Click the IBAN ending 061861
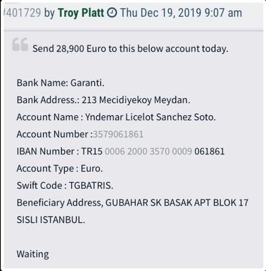This screenshot has width=266, height=271. point(209,151)
